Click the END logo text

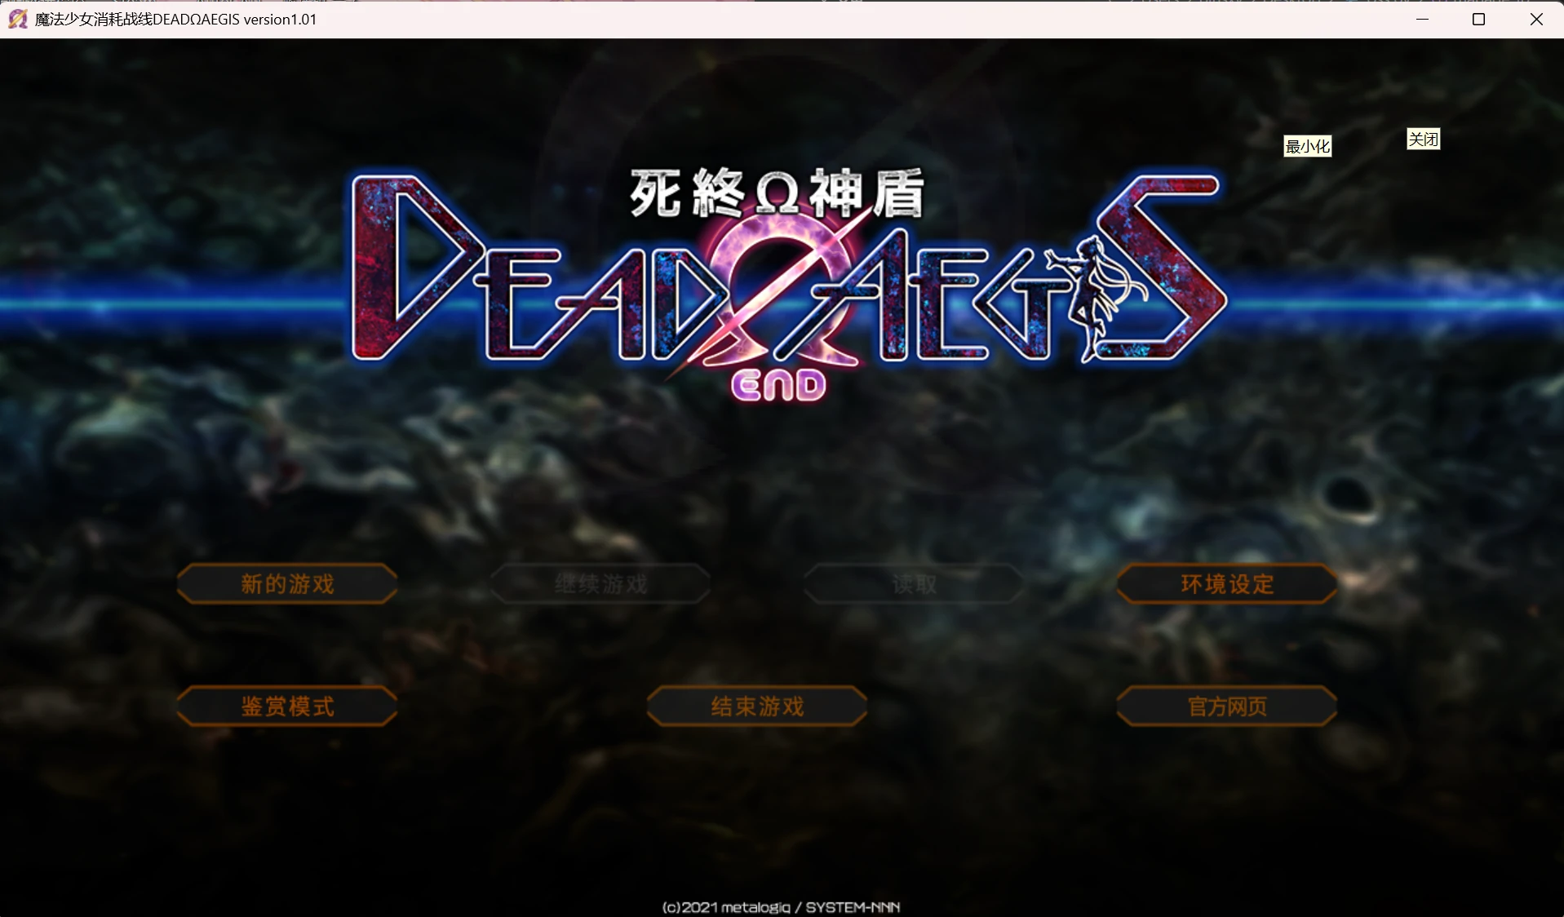[x=779, y=386]
